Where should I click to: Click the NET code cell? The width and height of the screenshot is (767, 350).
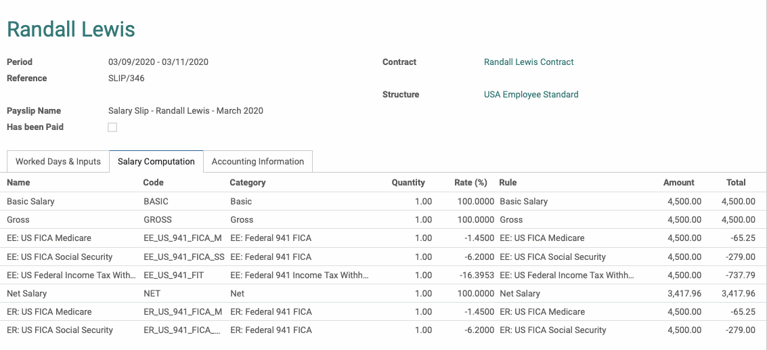tap(152, 294)
